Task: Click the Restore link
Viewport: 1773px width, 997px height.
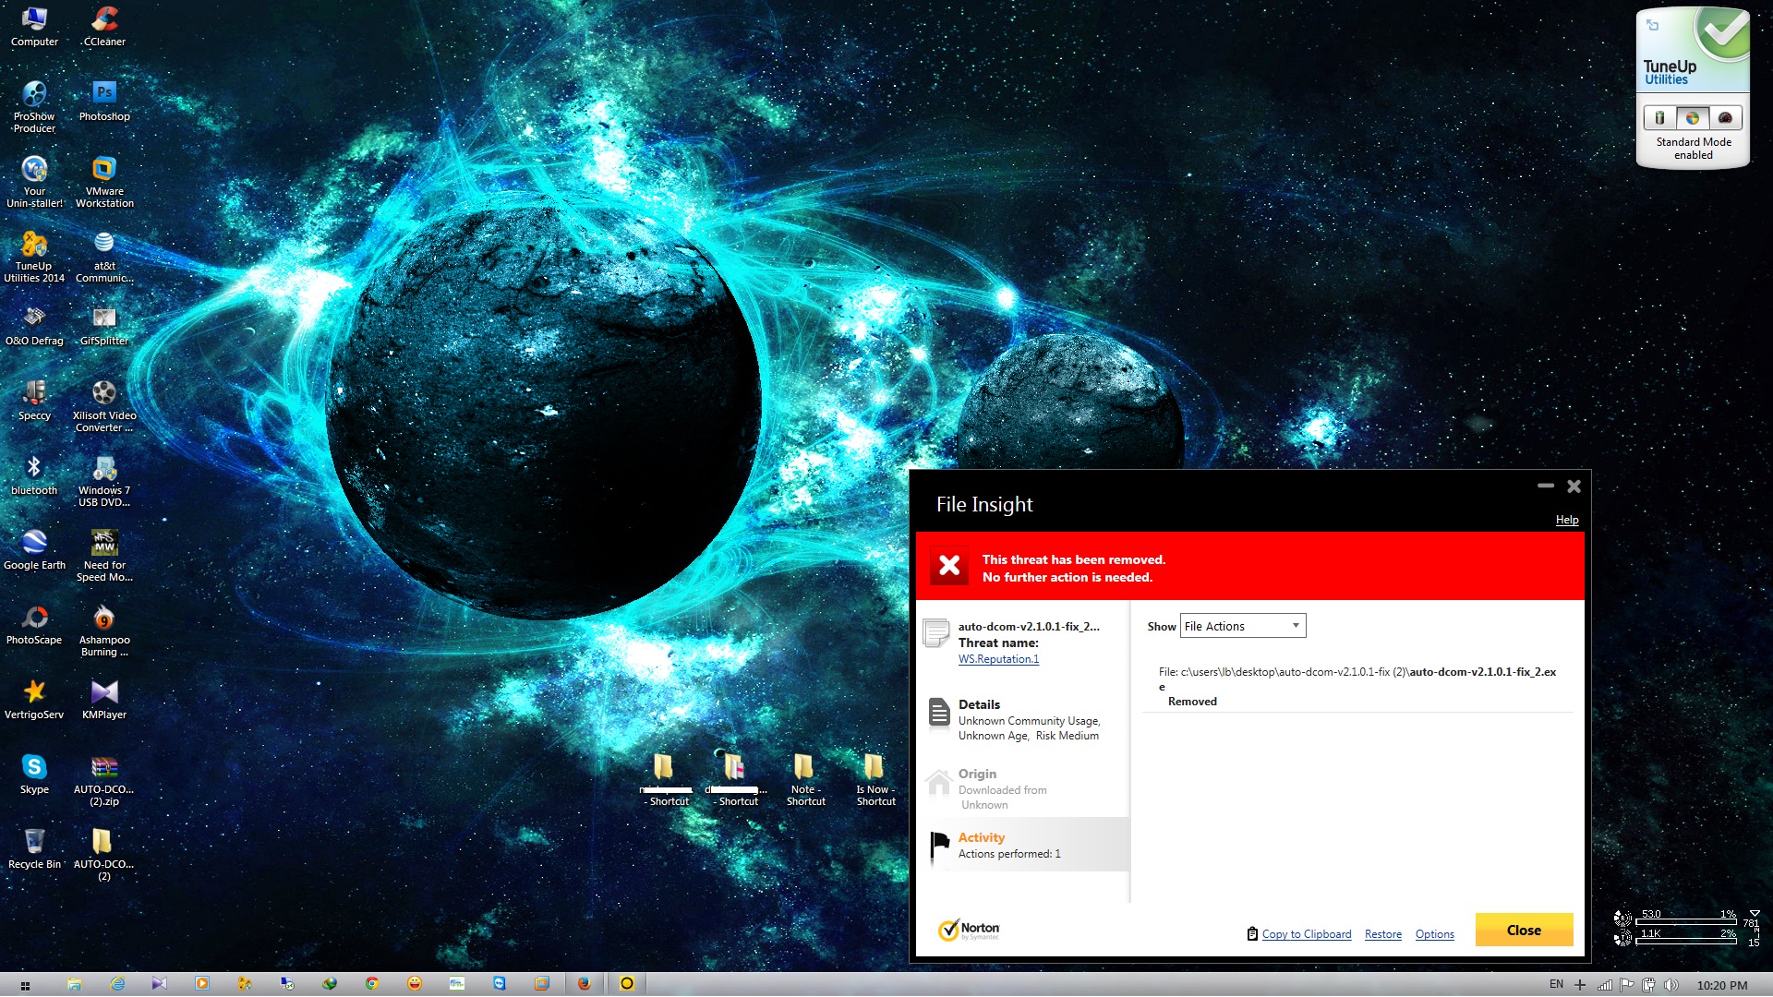Action: click(1382, 934)
